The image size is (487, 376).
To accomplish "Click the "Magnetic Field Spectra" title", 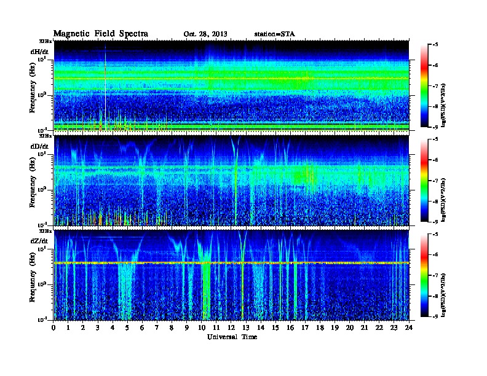I will pos(101,34).
